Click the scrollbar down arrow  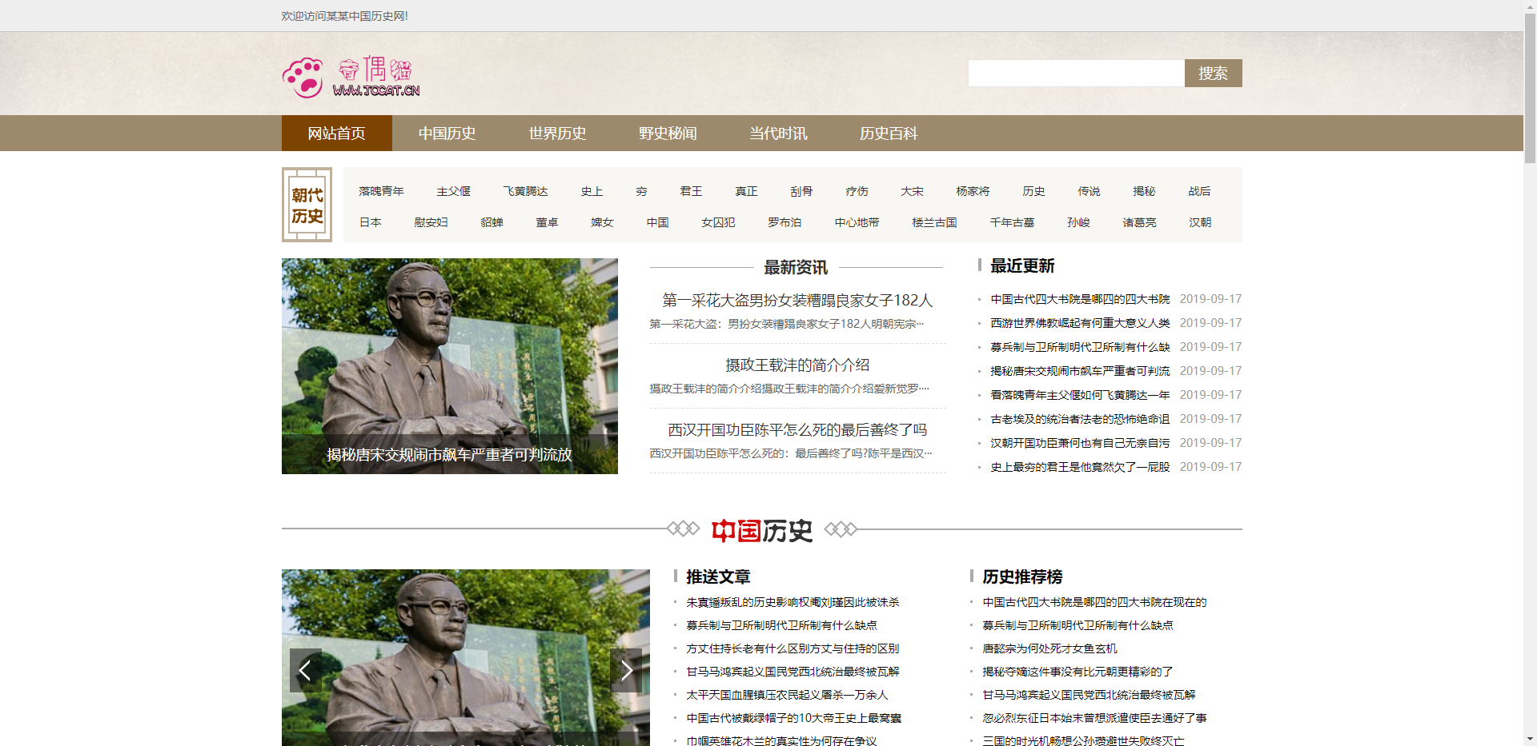point(1530,739)
